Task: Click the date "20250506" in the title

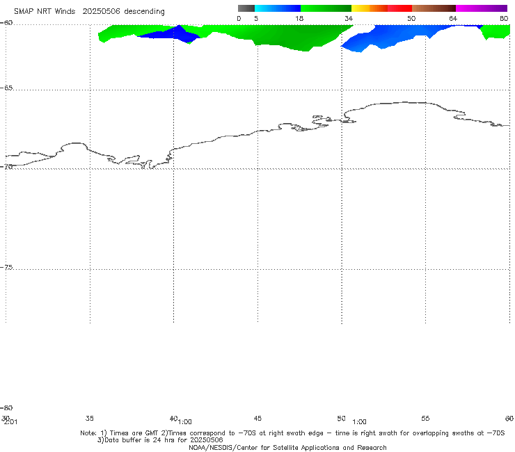Action: click(x=101, y=11)
